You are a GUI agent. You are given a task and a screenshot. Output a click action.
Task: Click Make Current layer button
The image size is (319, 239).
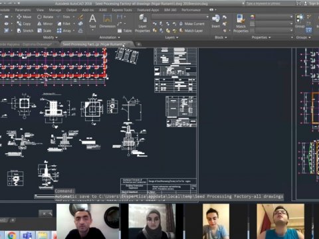pos(192,24)
